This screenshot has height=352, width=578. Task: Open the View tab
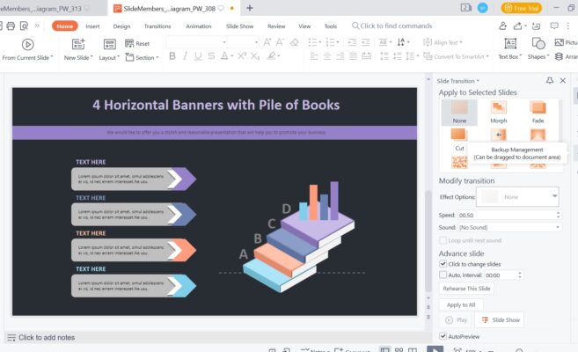[x=304, y=26]
